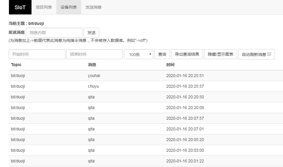283x167 pixels.
Task: Select the chuyu message cell
Action: [x=93, y=86]
